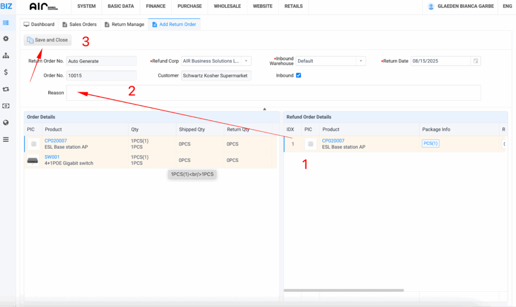
Task: Expand the Refund Corp dropdown
Action: (246, 61)
